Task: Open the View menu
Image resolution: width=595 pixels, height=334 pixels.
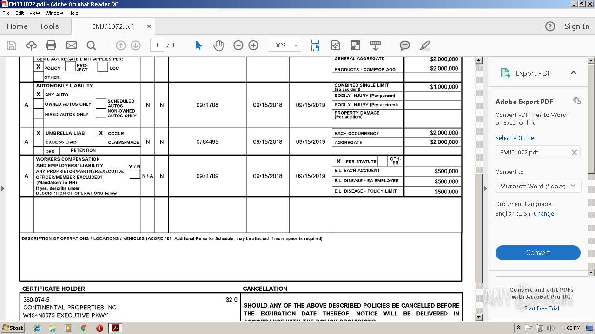Action: tap(34, 13)
